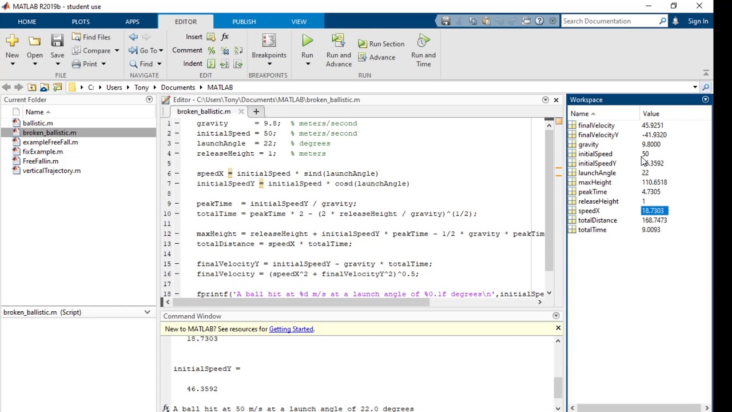Open the address bar path history dropdown
The image size is (732, 412).
tap(695, 88)
